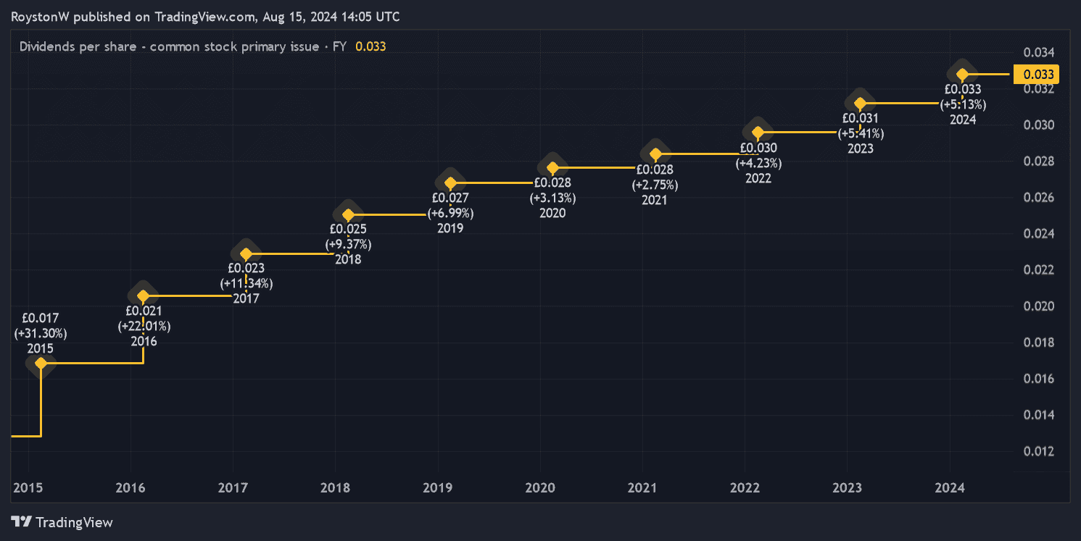Select the 2024 diamond data point
This screenshot has width=1081, height=541.
pos(962,74)
